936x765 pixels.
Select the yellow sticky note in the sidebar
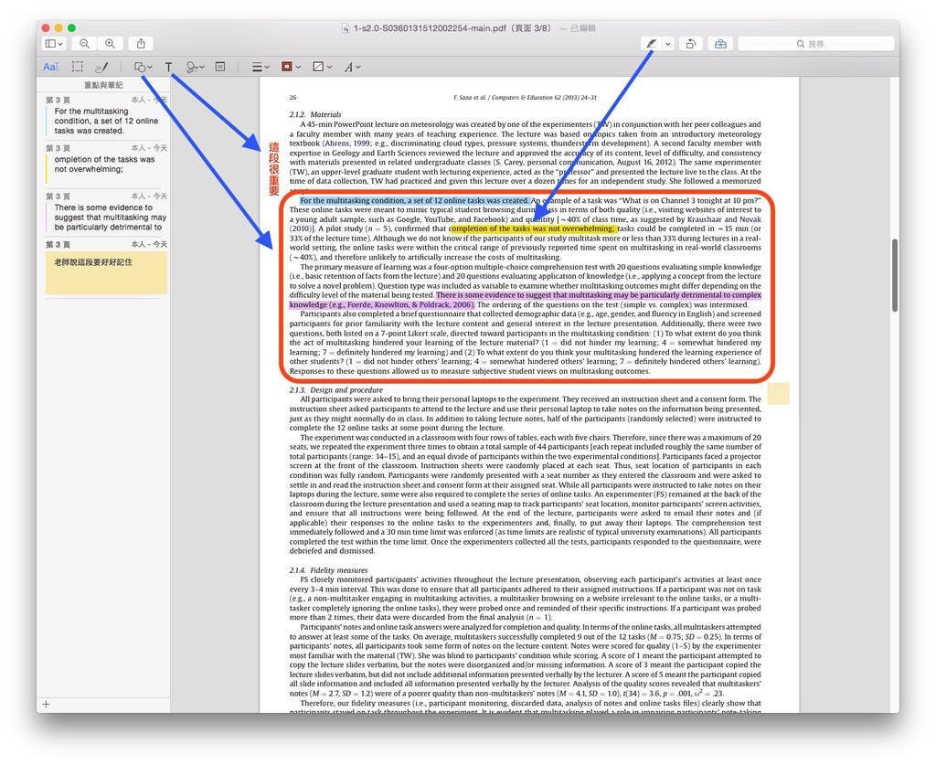[x=106, y=272]
